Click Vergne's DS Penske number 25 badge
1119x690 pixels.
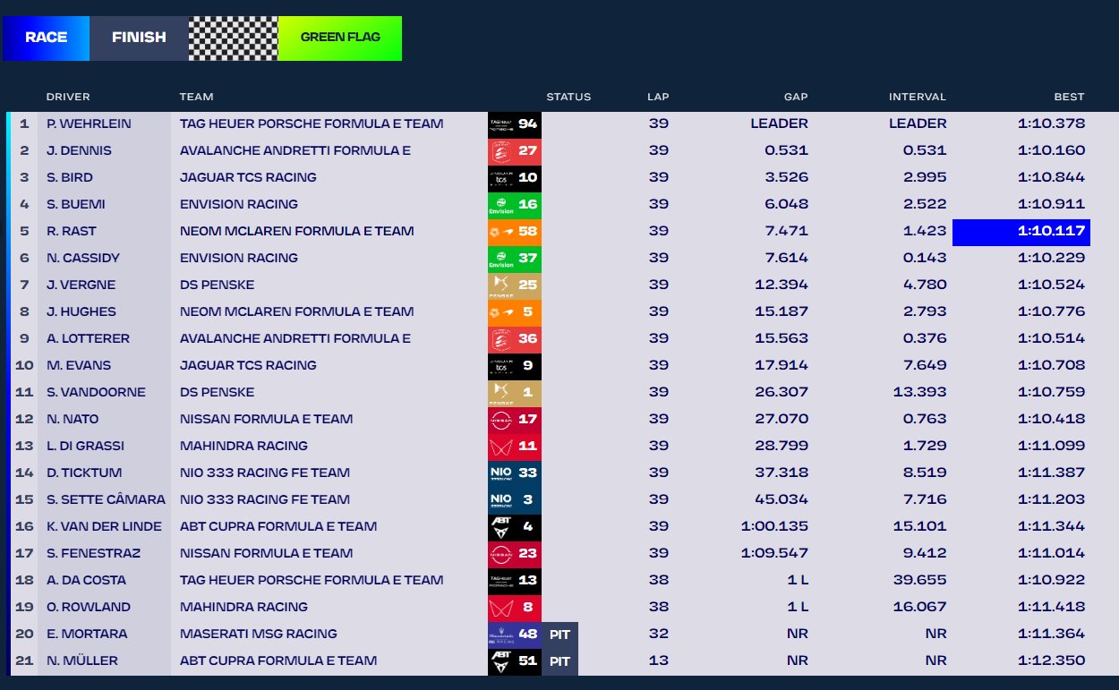point(515,285)
